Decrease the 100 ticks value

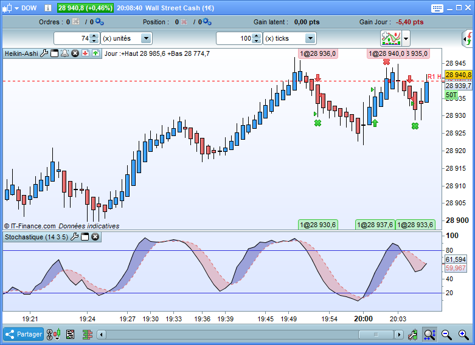[257, 41]
